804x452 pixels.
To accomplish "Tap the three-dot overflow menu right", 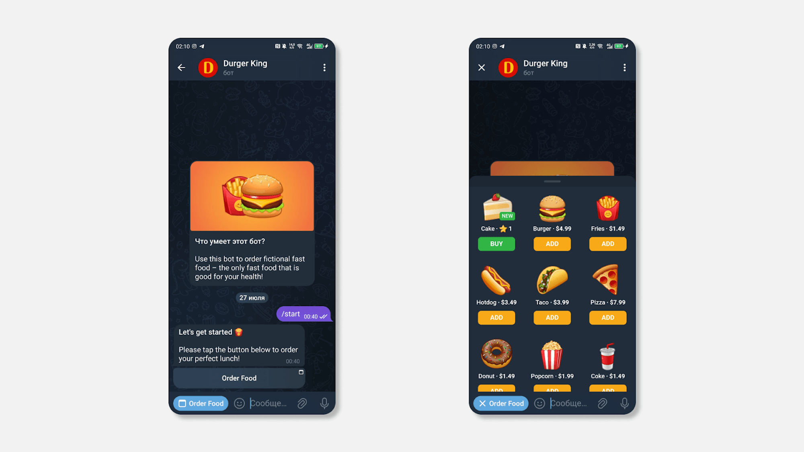I will (x=625, y=67).
